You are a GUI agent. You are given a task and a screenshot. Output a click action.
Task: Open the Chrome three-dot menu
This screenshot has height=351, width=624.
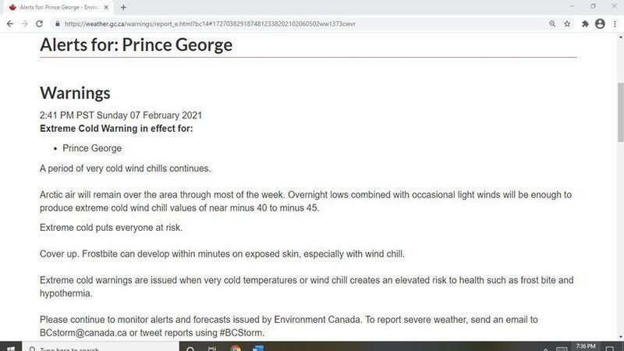pyautogui.click(x=614, y=23)
